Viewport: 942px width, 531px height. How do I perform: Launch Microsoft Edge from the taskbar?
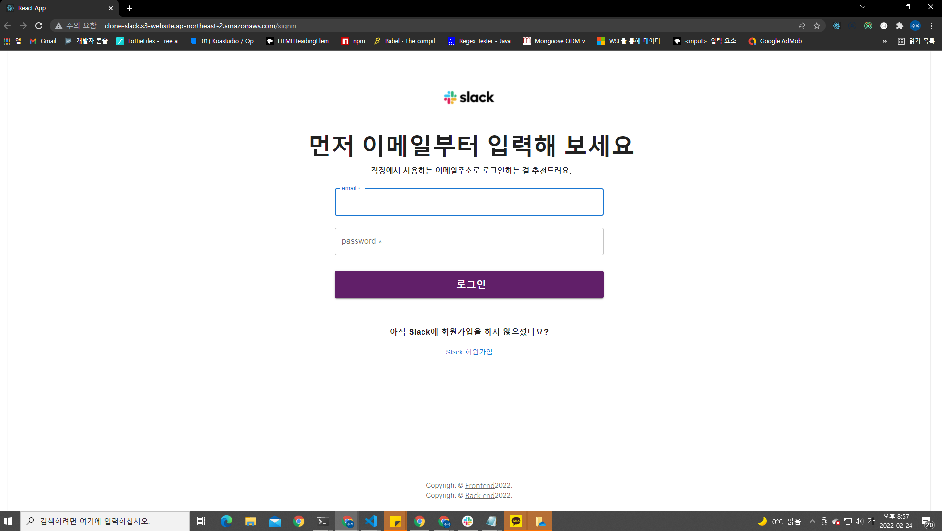[226, 521]
